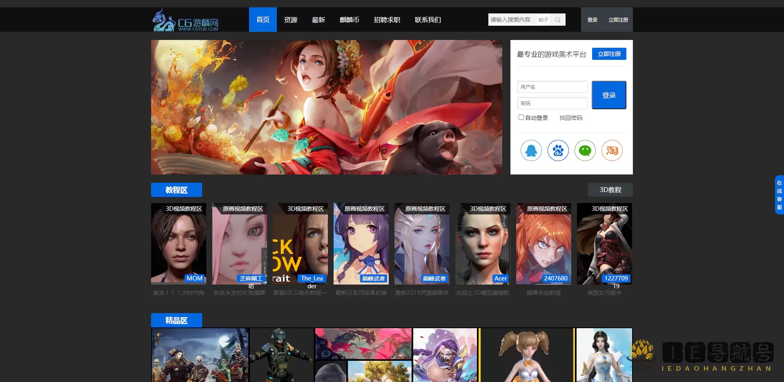Open the Acer female warrior thumbnail
This screenshot has width=784, height=382.
[483, 244]
